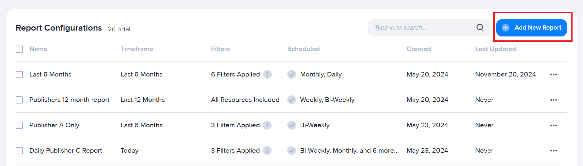
Task: Tick the Publisher A Only checkbox
Action: 19,125
